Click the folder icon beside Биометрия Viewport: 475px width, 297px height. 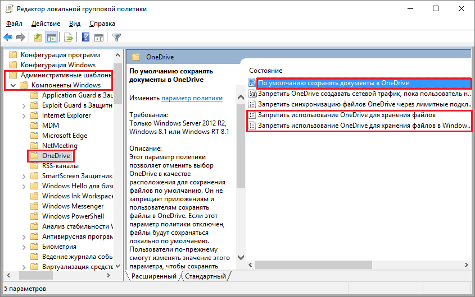[x=34, y=247]
